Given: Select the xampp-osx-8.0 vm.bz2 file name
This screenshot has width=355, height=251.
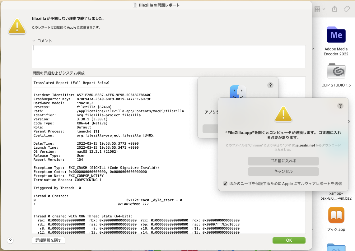Looking at the screenshot, I should point(336,196).
